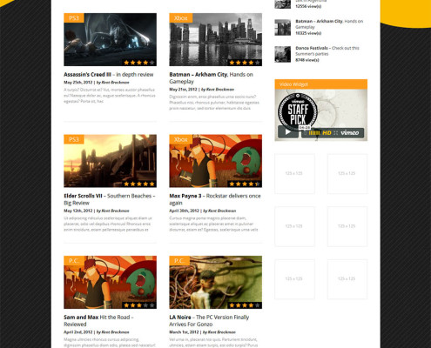Click Kent Brockman under Elder Scrolls VII post
Viewport: 431px width, 348px height.
115,211
